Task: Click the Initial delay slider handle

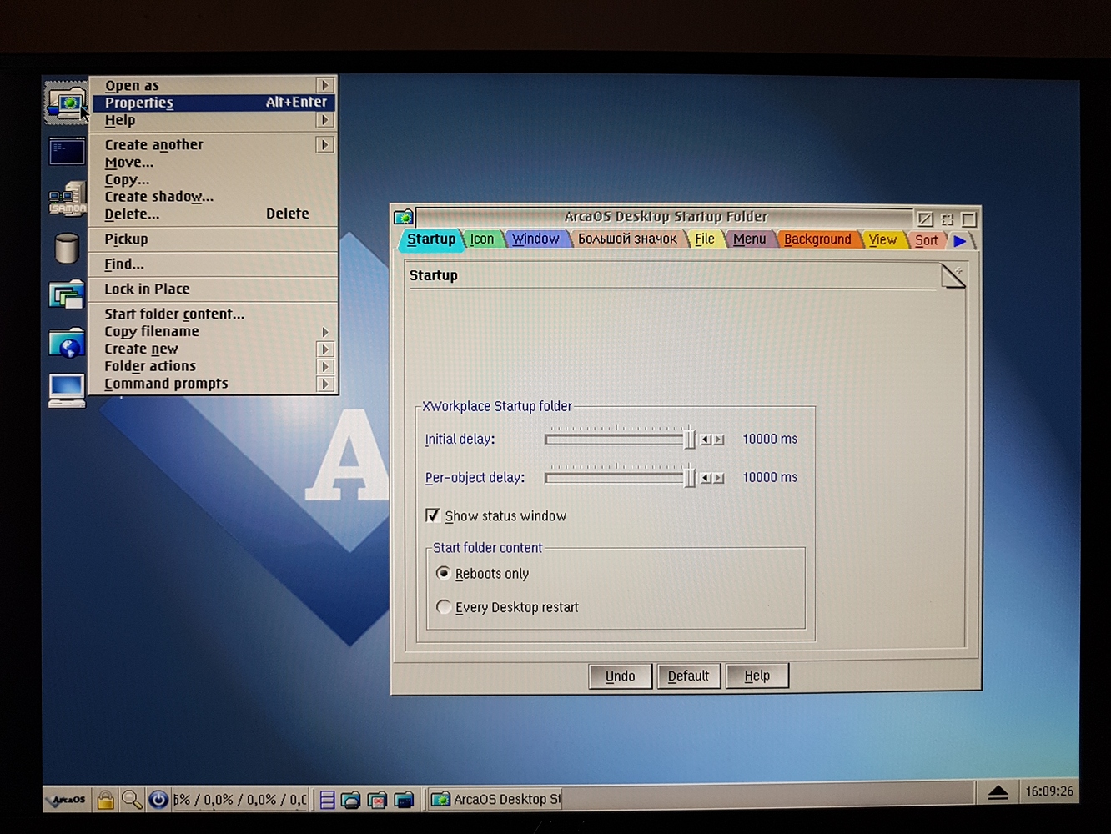Action: [x=689, y=439]
